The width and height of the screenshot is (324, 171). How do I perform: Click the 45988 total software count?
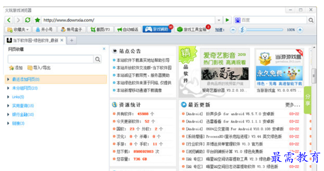click(143, 114)
